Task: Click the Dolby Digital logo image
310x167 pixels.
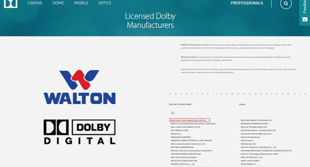Action: [x=80, y=132]
